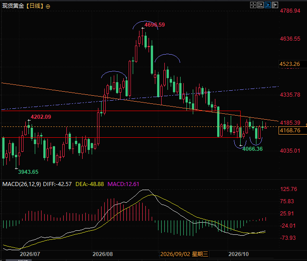
Task: Click the extend-chart-right arrow icon
Action: (275, 5)
